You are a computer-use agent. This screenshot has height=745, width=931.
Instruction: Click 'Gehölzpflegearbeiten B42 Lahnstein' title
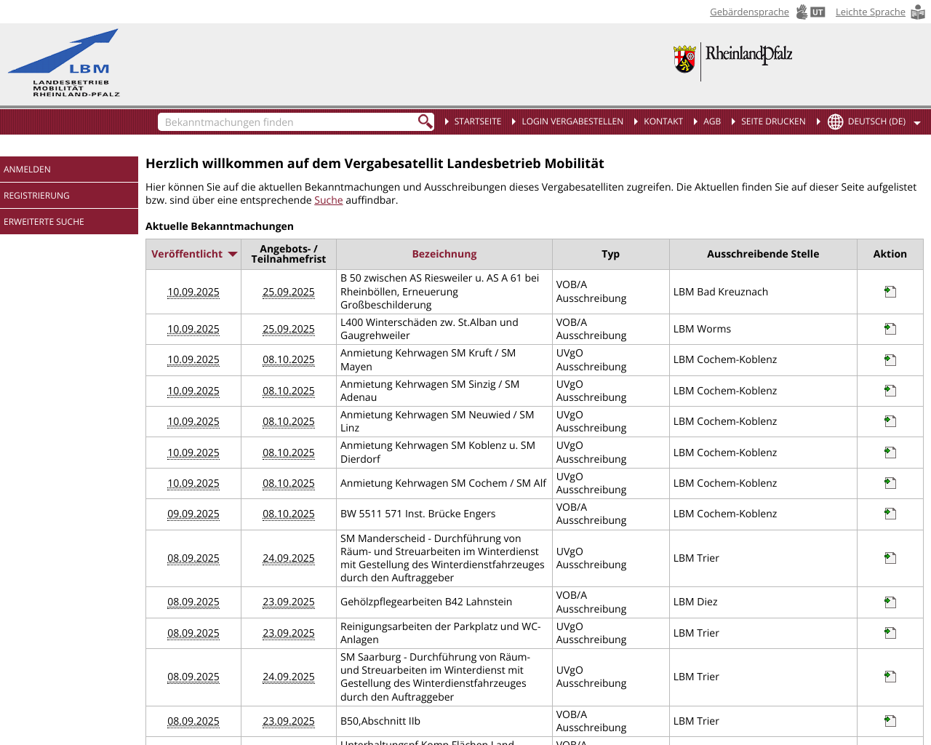426,602
